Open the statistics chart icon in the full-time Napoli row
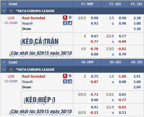 click(70, 23)
